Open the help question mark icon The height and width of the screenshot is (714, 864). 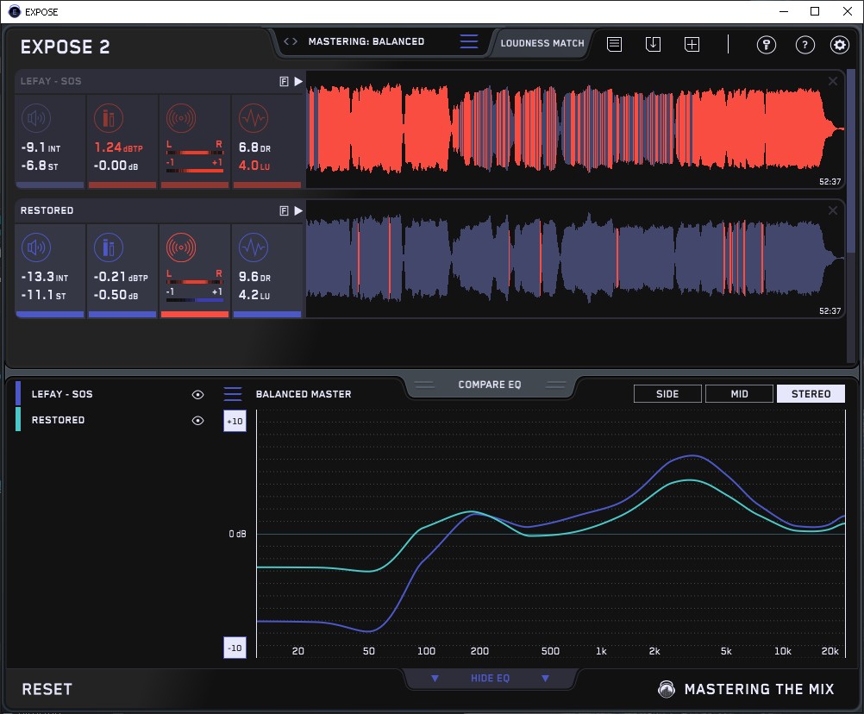805,45
